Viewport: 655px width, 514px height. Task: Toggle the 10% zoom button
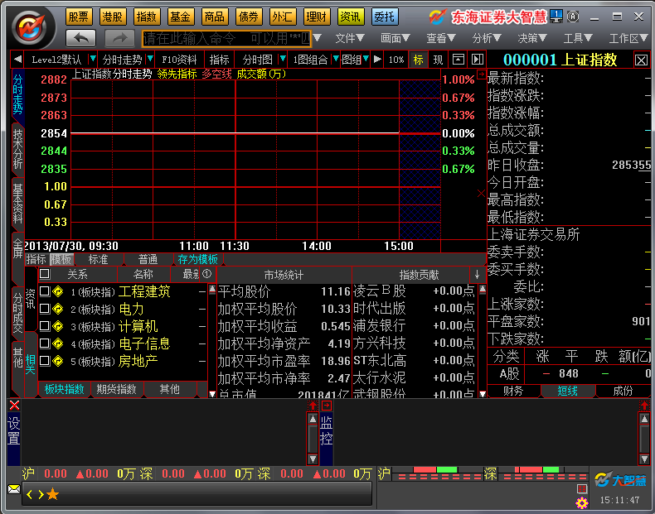(x=396, y=60)
